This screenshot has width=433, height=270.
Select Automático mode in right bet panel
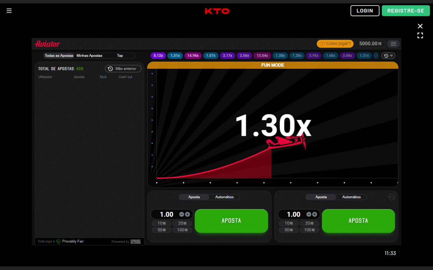[351, 197]
